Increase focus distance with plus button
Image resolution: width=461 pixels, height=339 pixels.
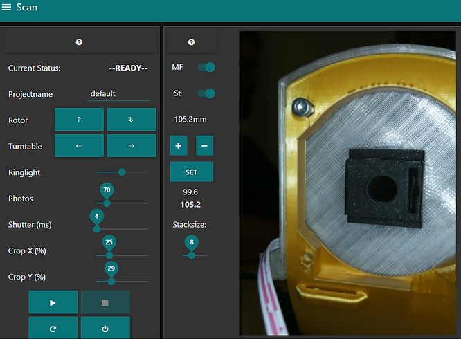click(179, 146)
